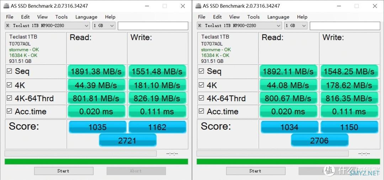Select 4K write 181.10 MB/s result

(157, 85)
